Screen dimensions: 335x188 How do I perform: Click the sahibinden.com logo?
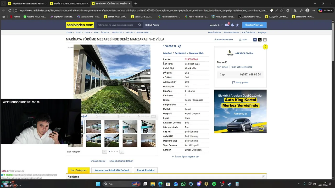pos(80,25)
